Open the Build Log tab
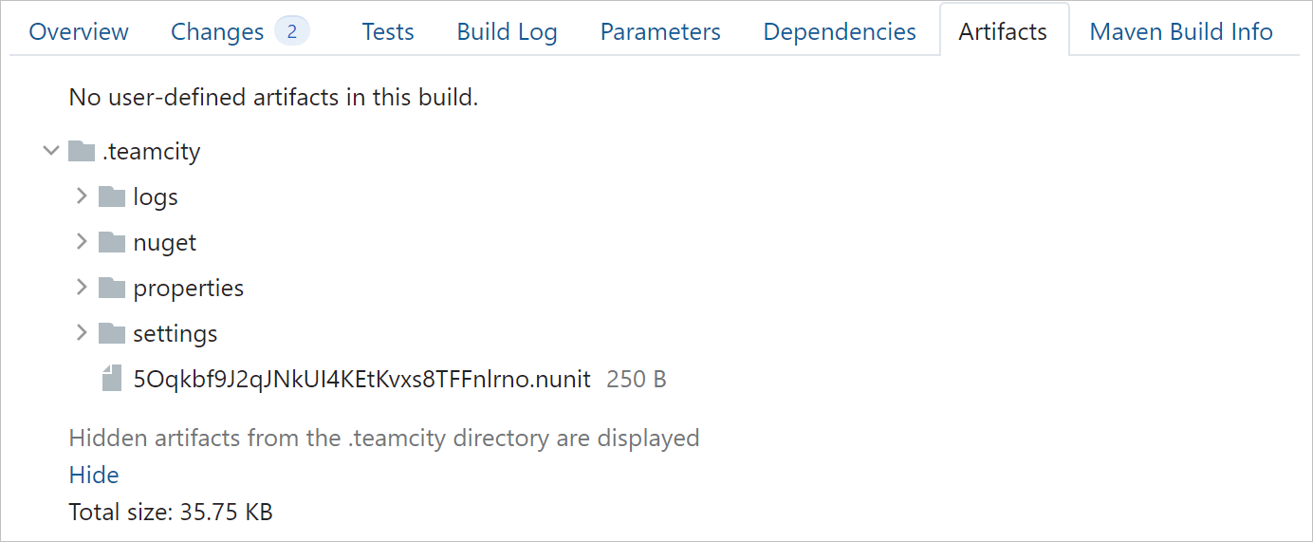The height and width of the screenshot is (542, 1313). click(507, 32)
